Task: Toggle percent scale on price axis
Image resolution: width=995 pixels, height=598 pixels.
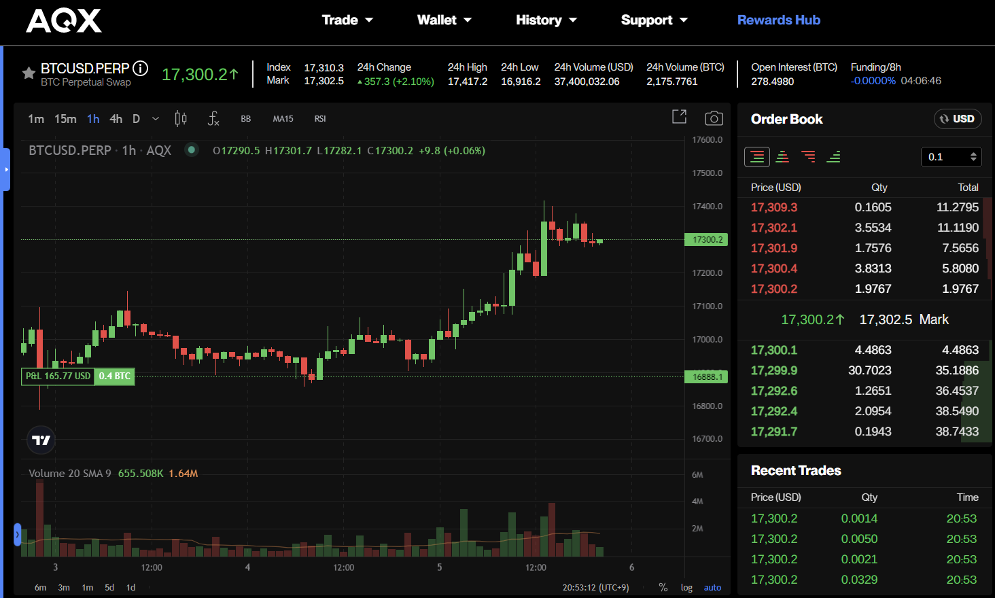Action: click(x=663, y=587)
